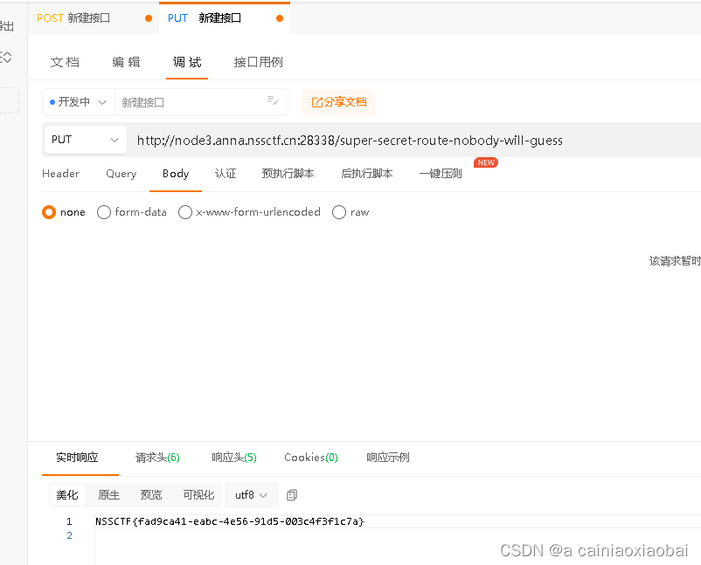Open the PUT request method dropdown

tap(84, 140)
